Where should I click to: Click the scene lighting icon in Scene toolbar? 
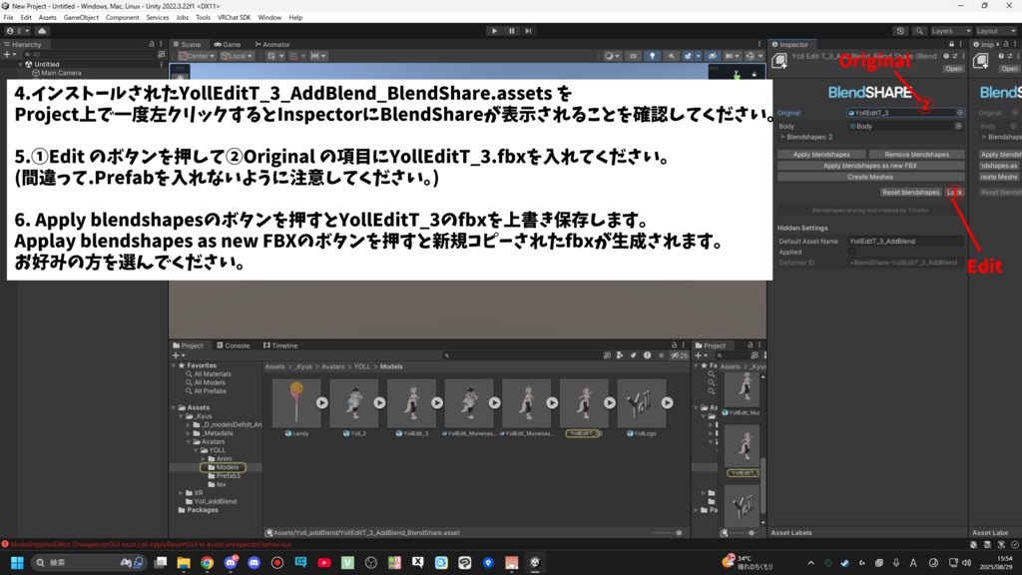653,56
